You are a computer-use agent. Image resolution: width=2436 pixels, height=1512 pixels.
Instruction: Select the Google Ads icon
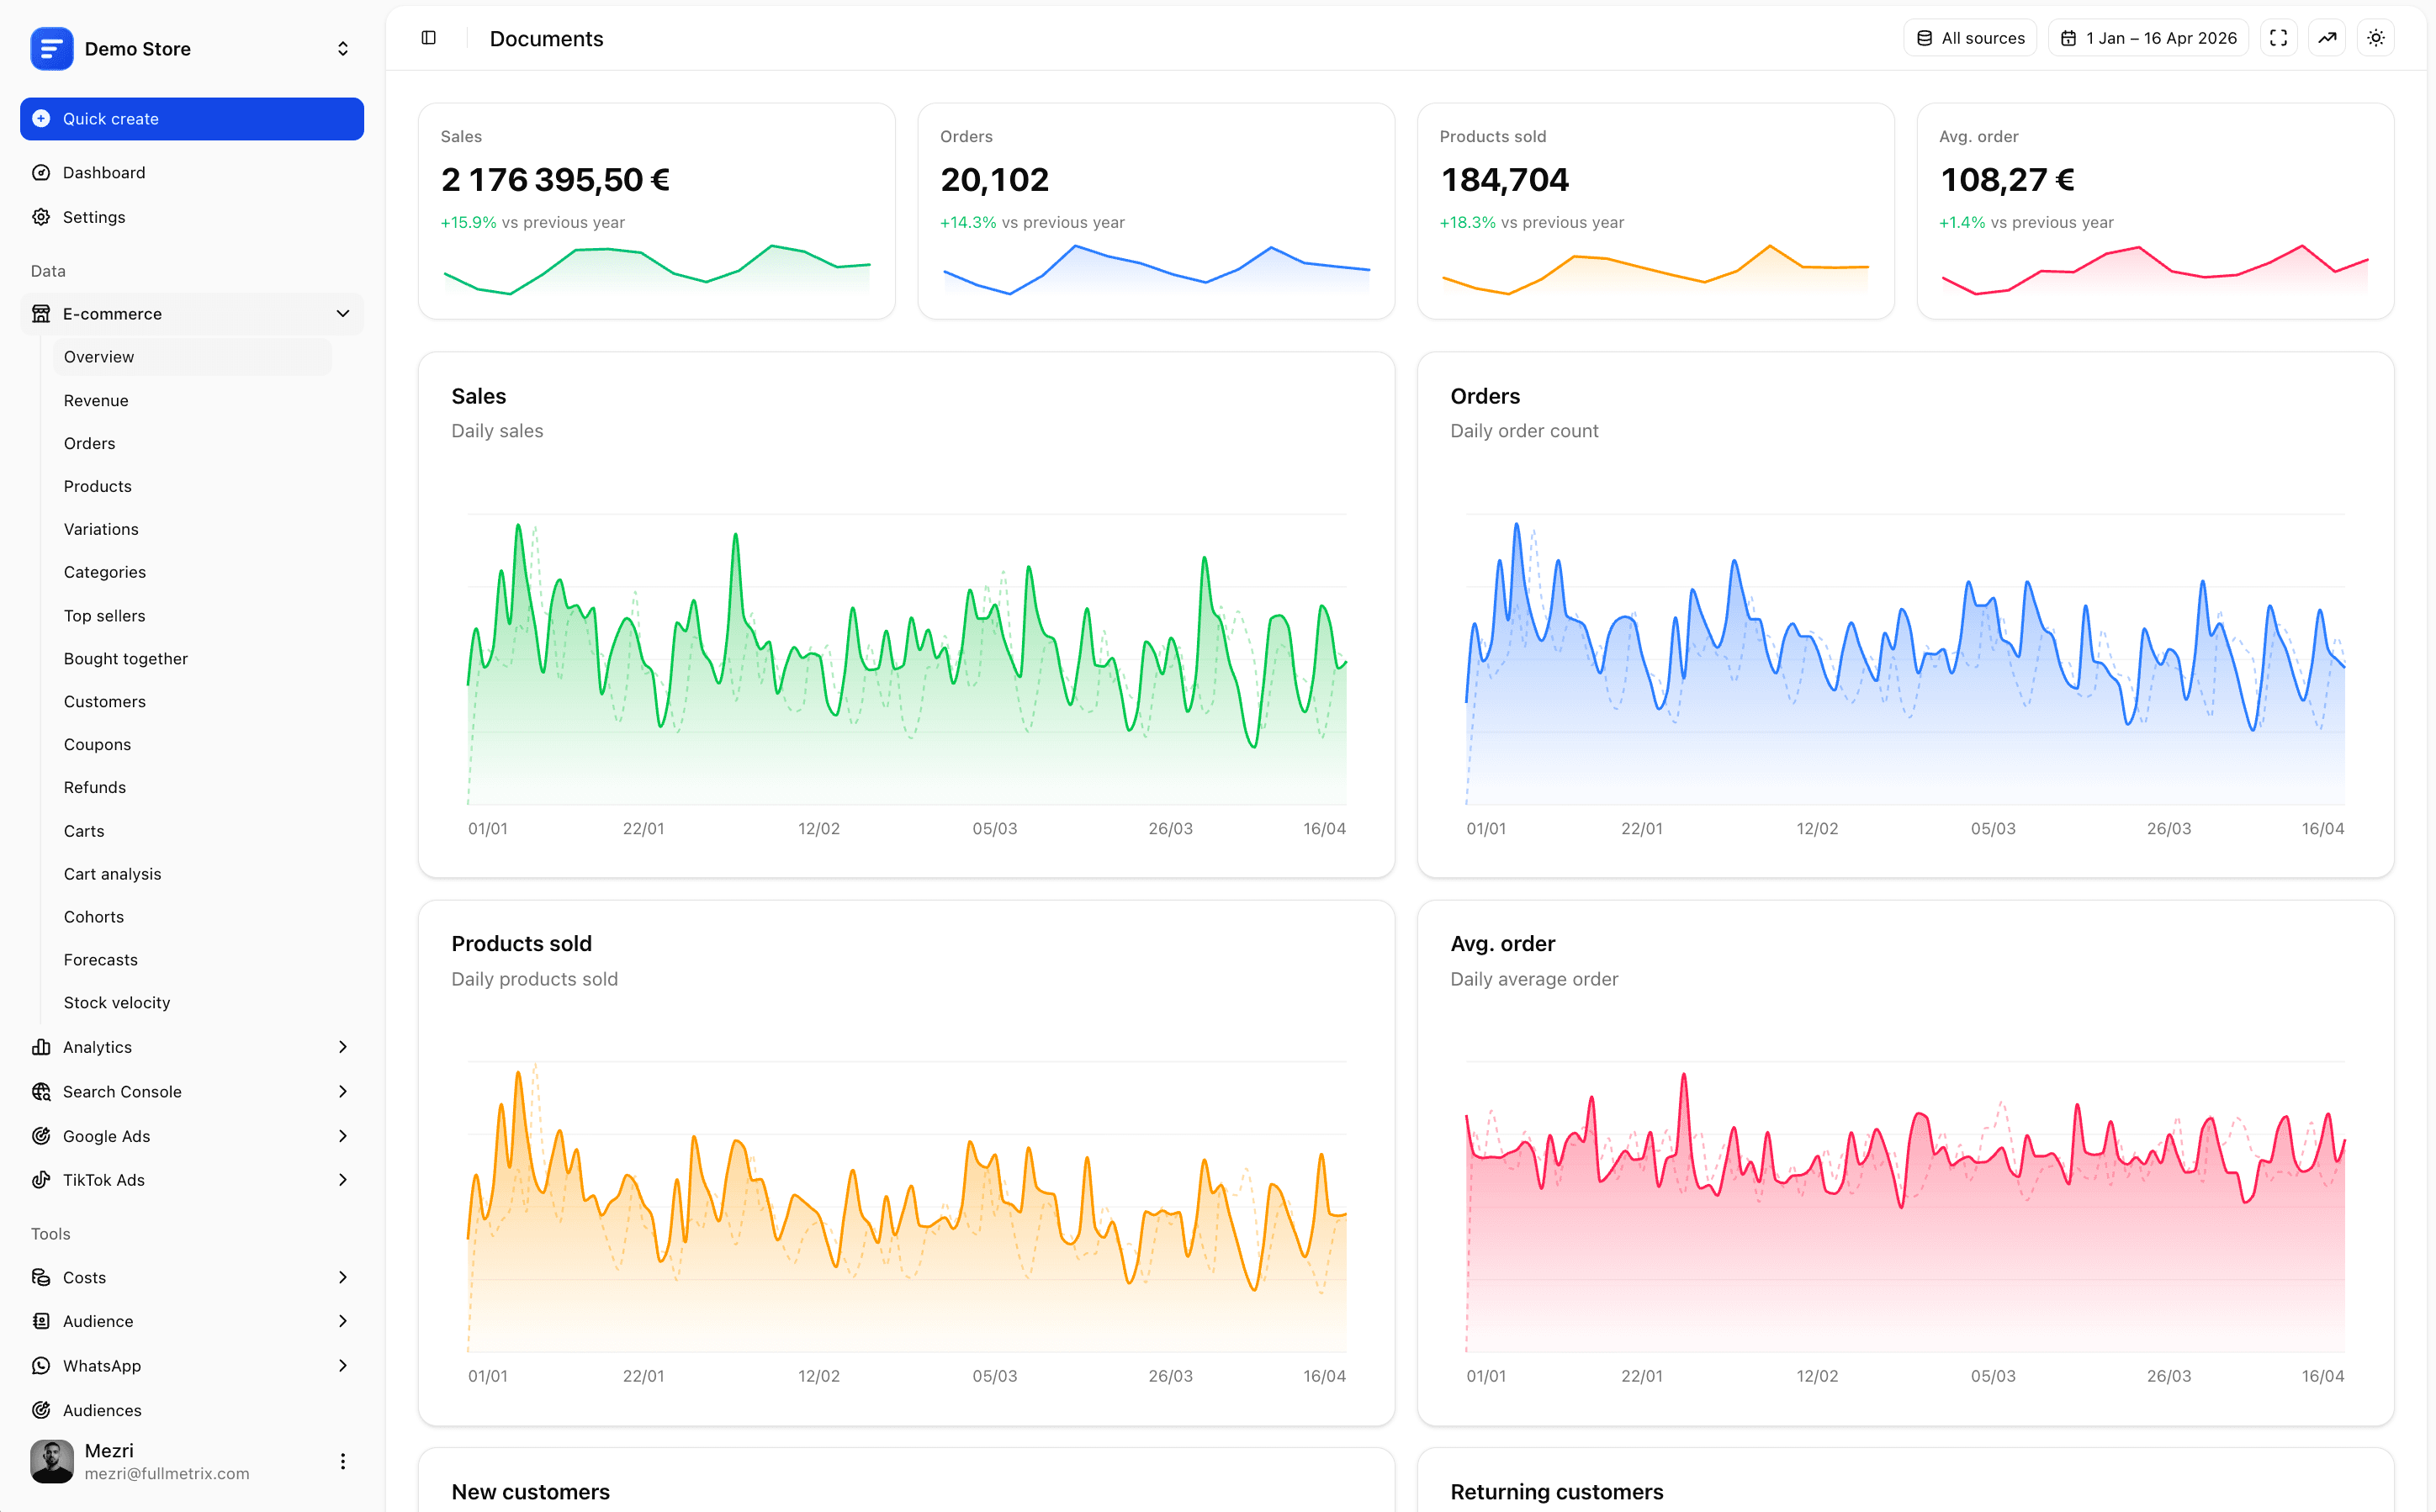click(41, 1136)
